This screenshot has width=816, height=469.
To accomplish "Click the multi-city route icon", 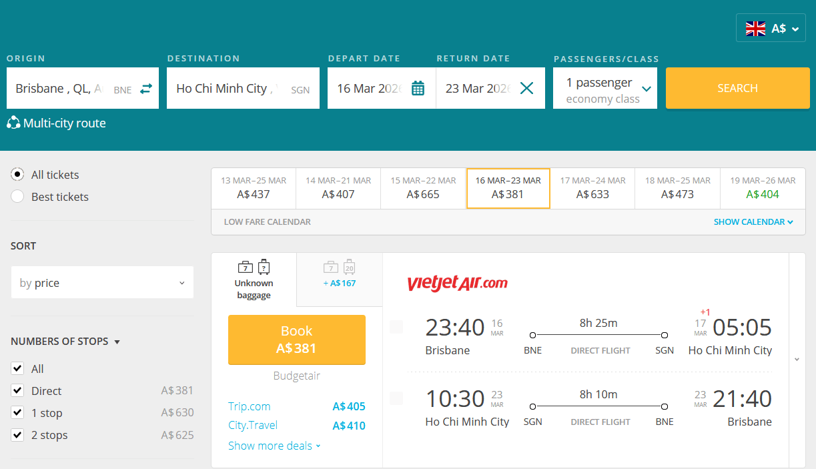I will (14, 123).
